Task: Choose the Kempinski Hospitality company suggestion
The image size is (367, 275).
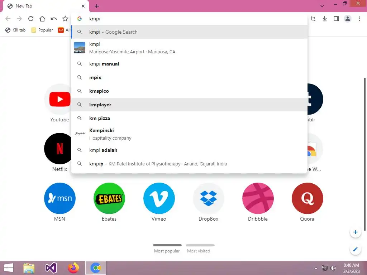Action: [189, 134]
